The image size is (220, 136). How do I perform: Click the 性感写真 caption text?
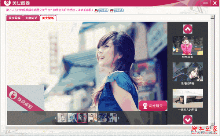click(x=188, y=57)
